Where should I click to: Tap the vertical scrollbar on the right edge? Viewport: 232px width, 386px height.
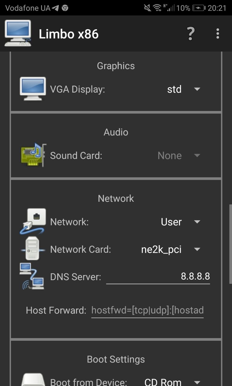(x=230, y=244)
